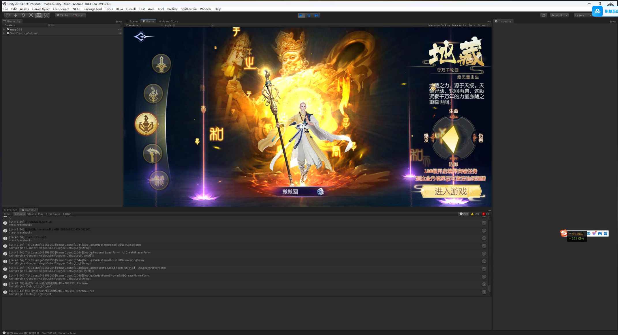Select the Scale tool

(x=31, y=15)
